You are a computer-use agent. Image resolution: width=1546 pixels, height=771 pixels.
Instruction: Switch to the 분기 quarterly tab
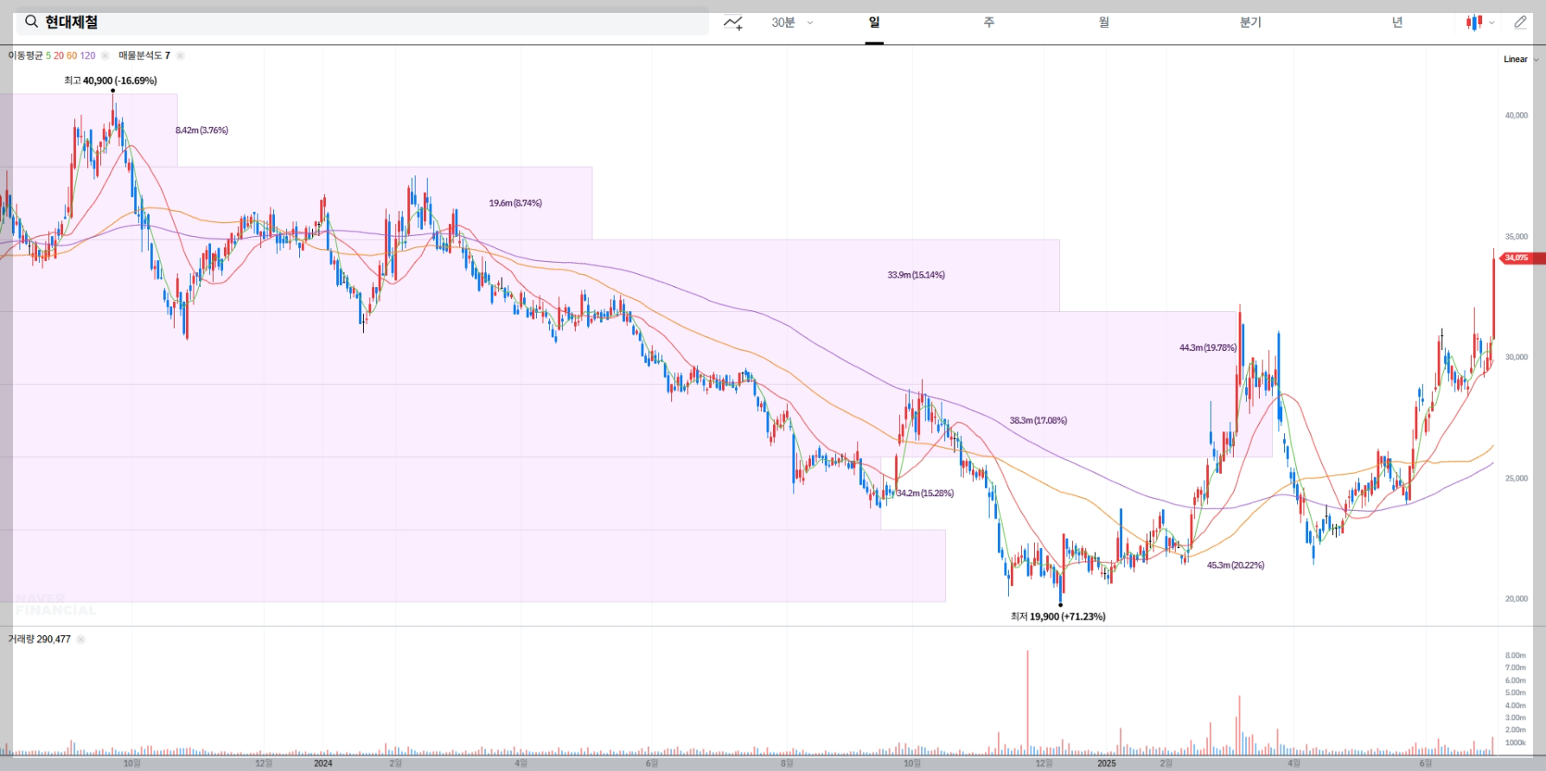pos(1250,22)
